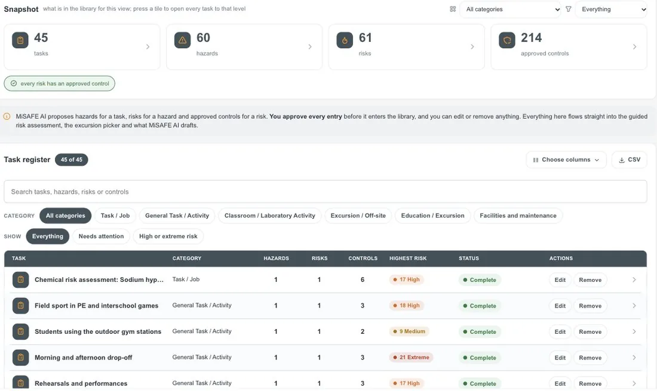657x391 pixels.
Task: Select the General Task / Activity chip
Action: [177, 216]
